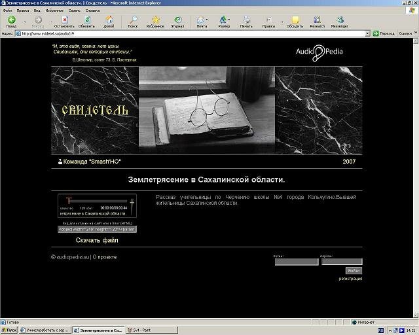Open the Пуск start button
This screenshot has height=335, width=419.
tap(9, 330)
